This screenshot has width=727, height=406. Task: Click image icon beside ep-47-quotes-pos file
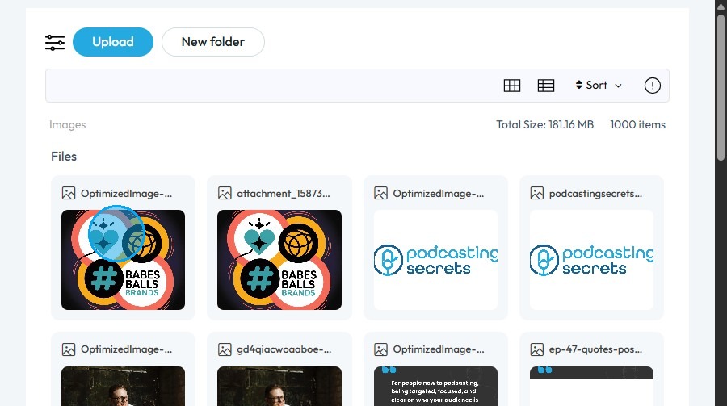tap(537, 349)
